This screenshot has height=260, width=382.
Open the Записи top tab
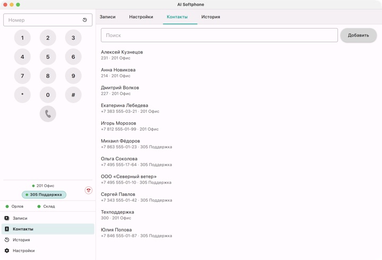[x=107, y=17]
